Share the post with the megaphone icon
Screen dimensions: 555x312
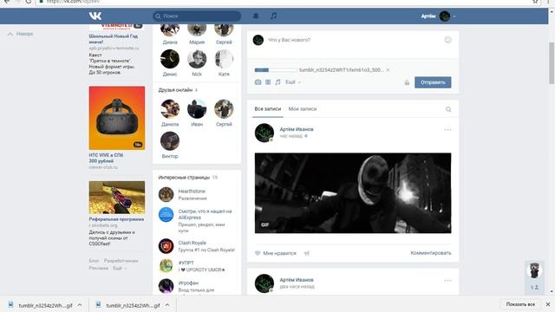[306, 253]
